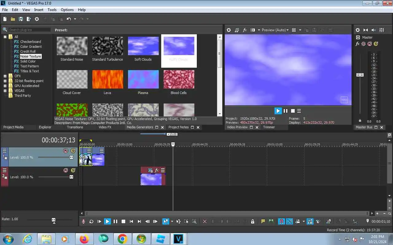
Task: Expand the OFX folder
Action: point(5,76)
